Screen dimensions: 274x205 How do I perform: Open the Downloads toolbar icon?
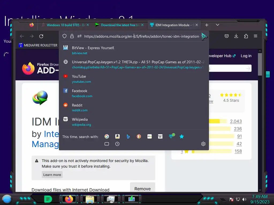(236, 36)
